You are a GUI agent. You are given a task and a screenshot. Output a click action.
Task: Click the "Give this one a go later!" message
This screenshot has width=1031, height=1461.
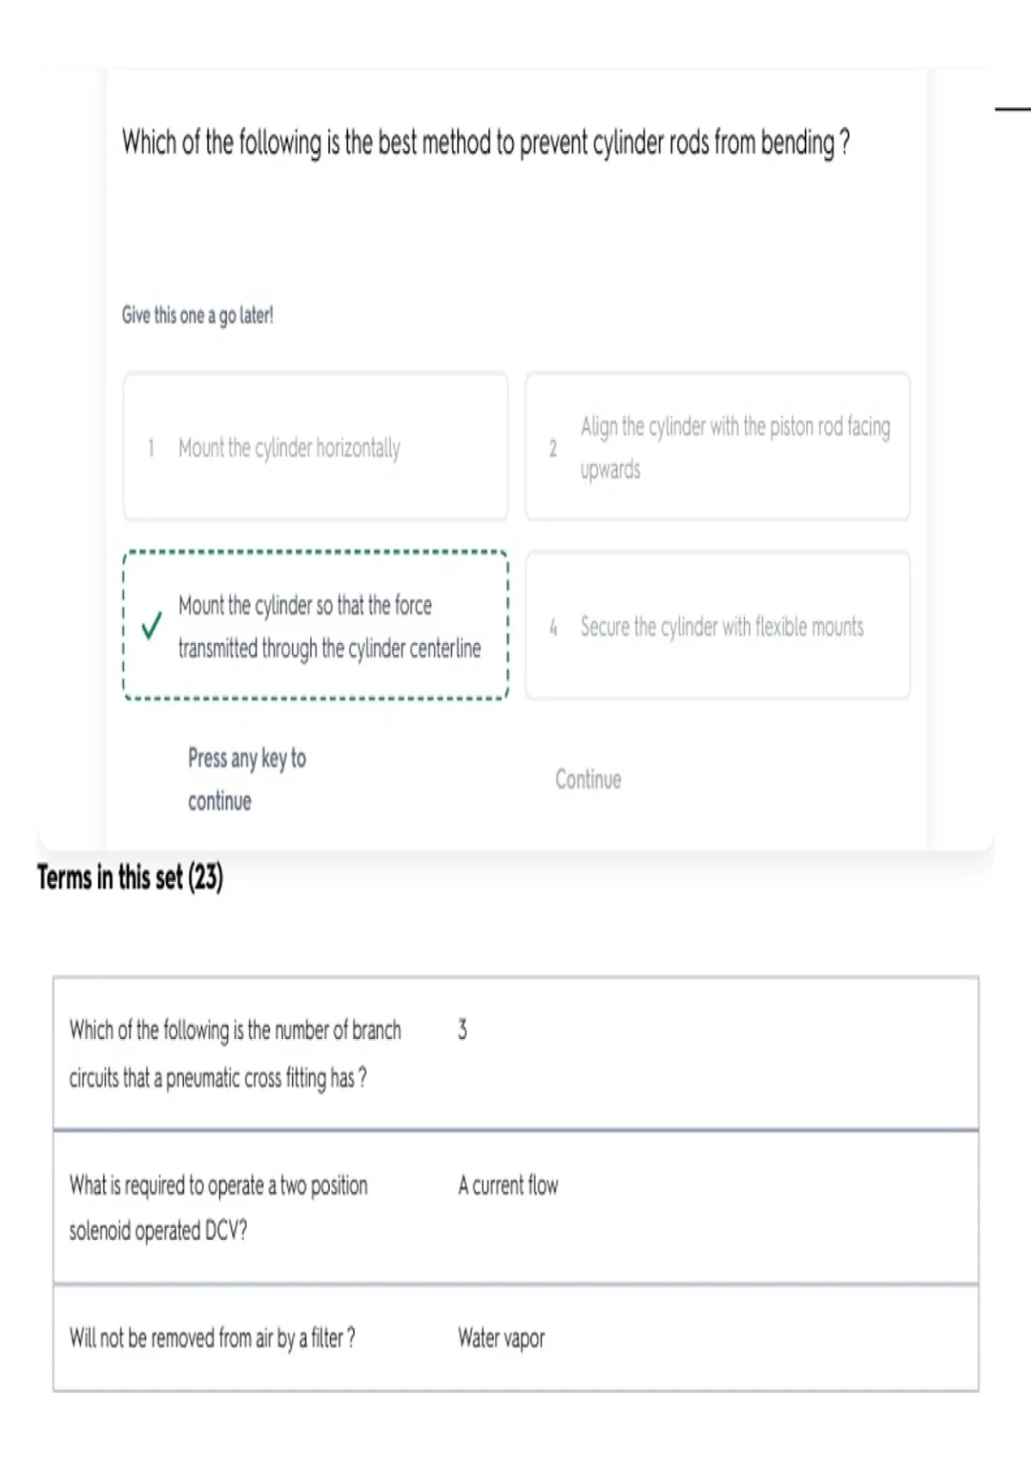pos(198,315)
